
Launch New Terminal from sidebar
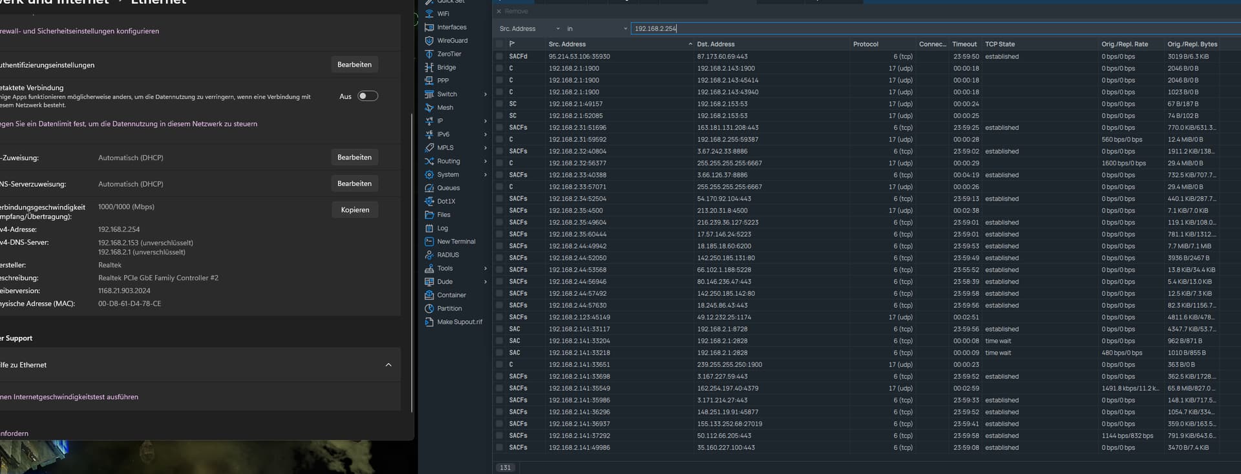point(429,242)
